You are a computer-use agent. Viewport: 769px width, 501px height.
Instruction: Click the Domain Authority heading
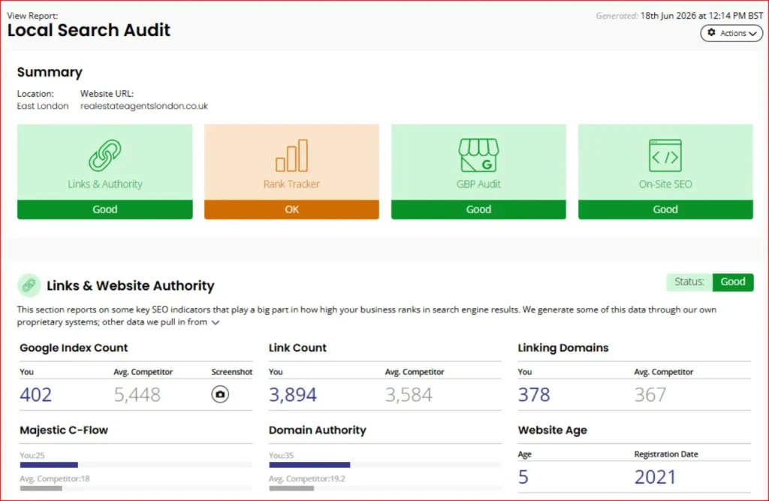click(x=318, y=430)
